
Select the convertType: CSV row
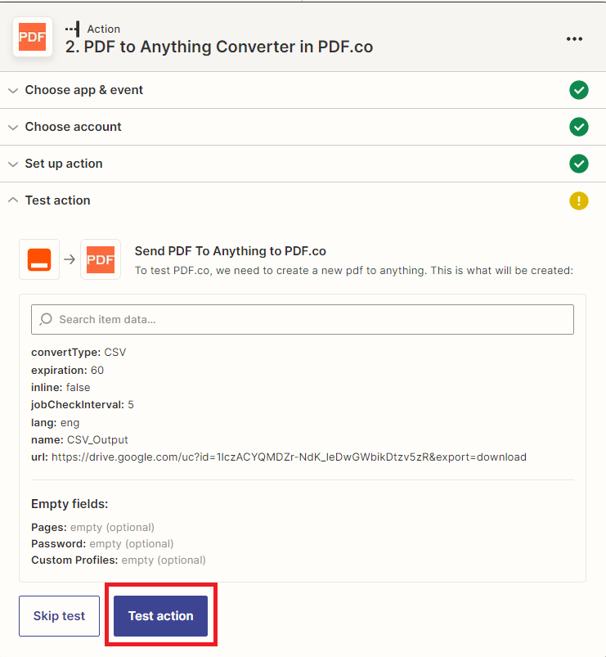point(79,352)
